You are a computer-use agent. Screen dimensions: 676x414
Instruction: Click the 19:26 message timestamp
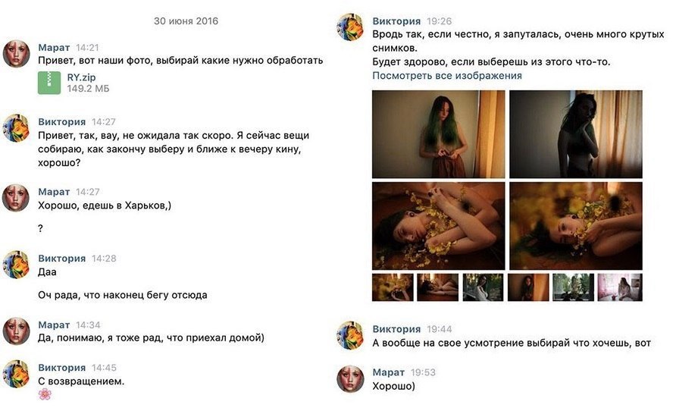[439, 21]
